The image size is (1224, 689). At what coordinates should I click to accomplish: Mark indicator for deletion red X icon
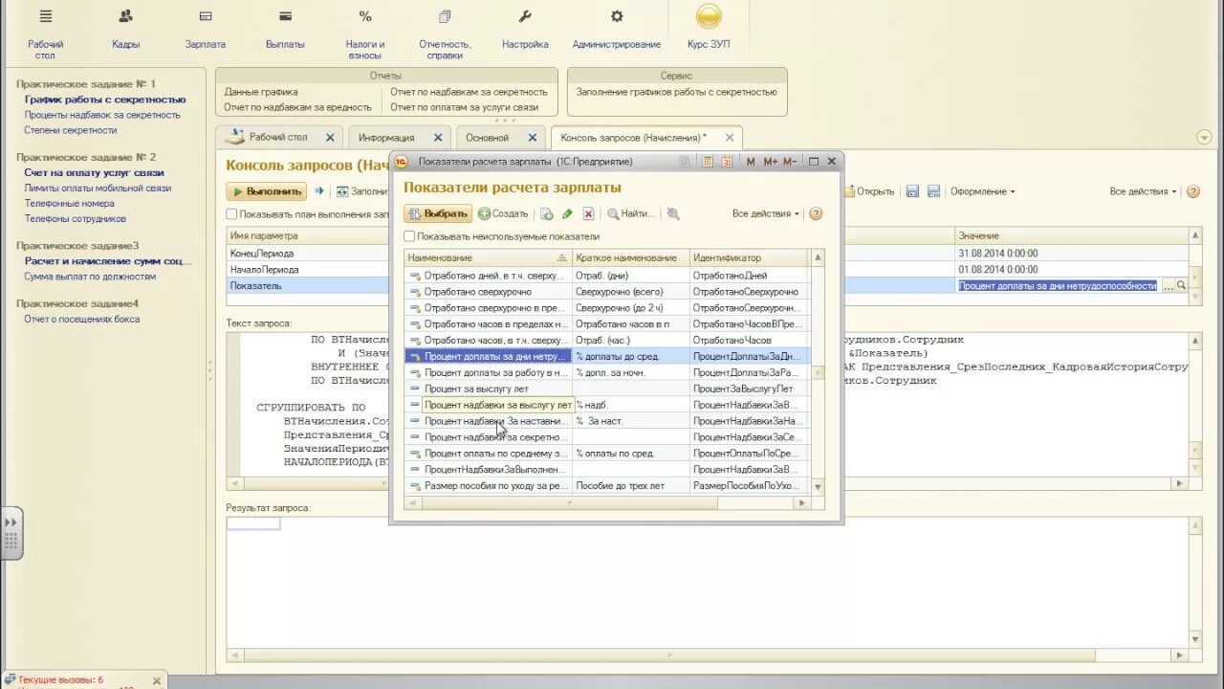[x=588, y=214]
